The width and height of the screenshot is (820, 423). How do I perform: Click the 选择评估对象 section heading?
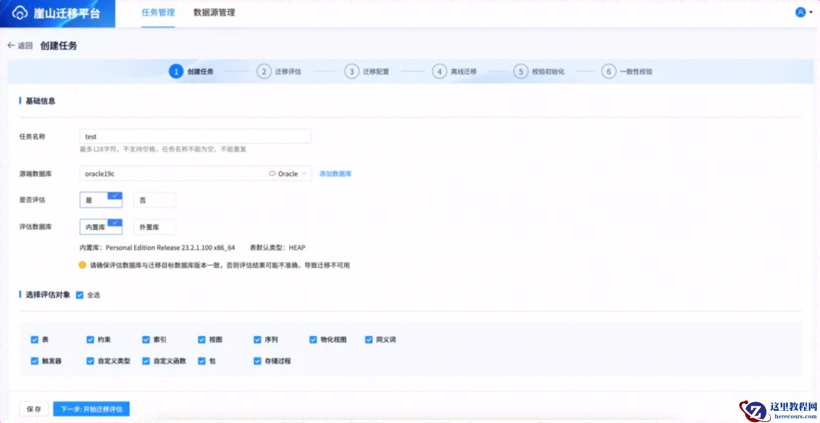48,295
